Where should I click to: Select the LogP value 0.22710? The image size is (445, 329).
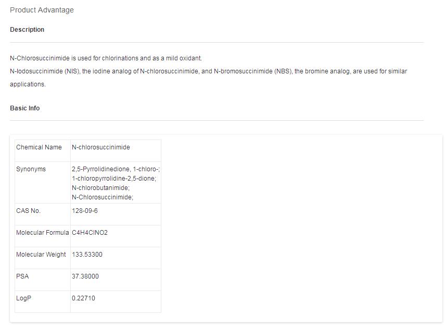(83, 298)
